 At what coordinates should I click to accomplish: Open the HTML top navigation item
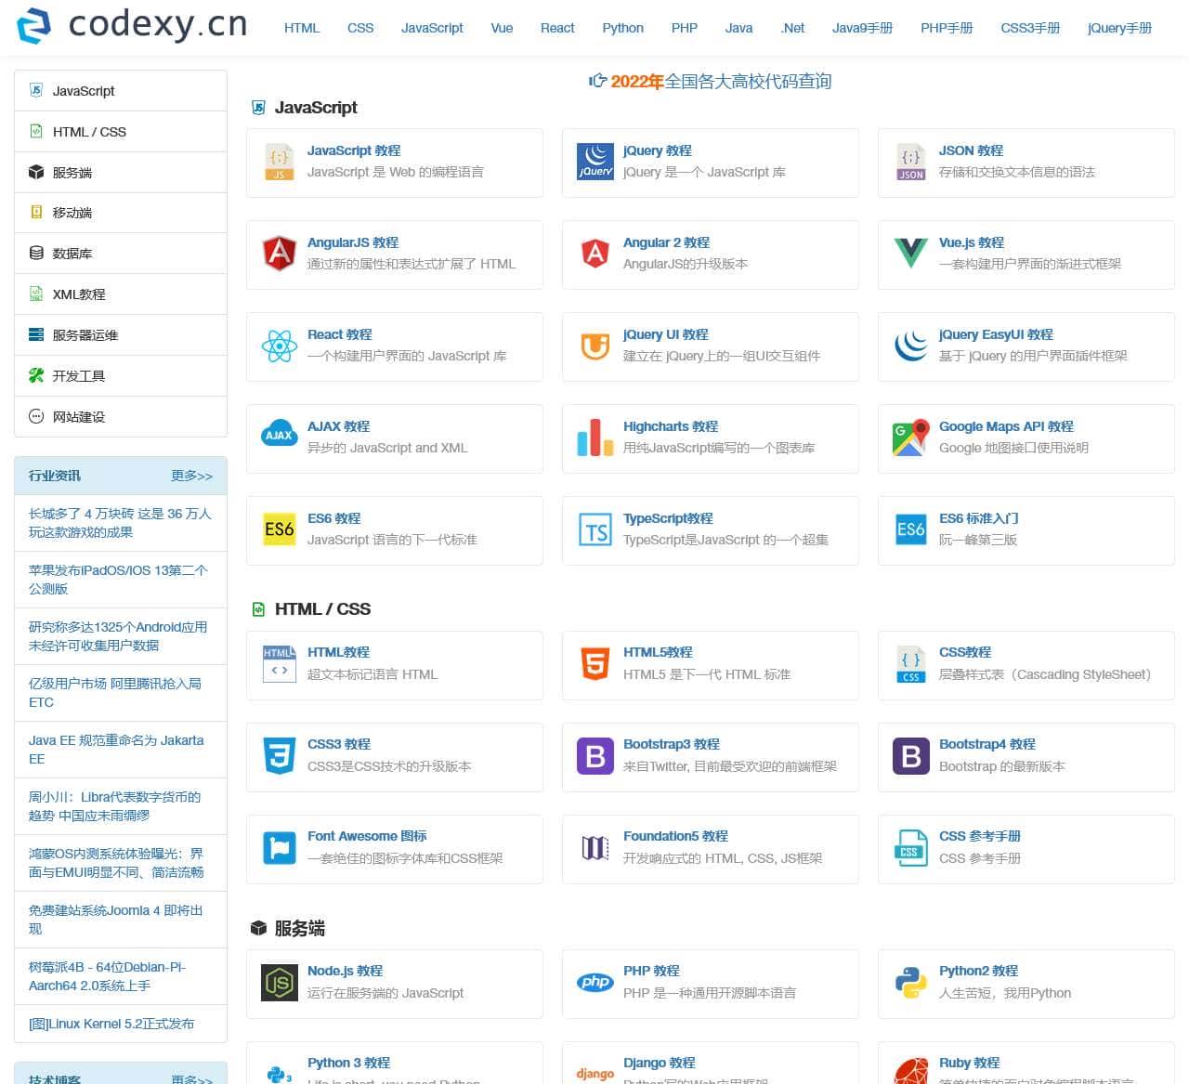click(x=302, y=28)
